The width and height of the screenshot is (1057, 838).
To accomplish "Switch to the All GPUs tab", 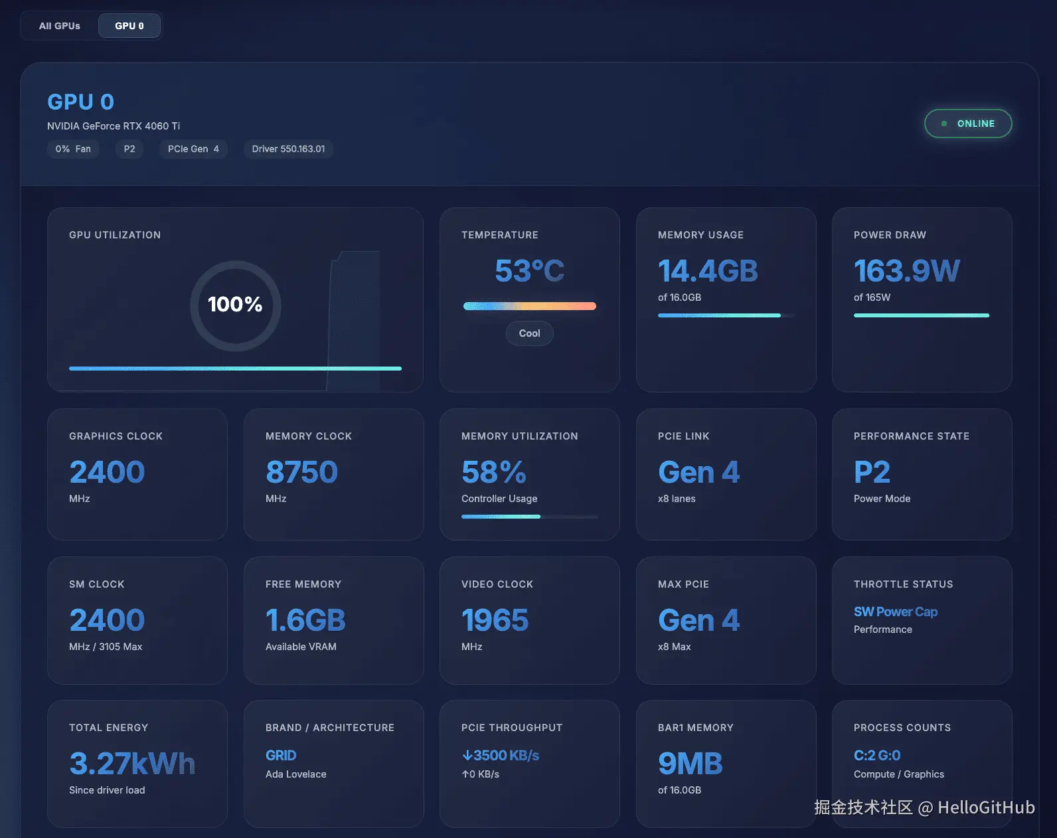I will click(60, 26).
